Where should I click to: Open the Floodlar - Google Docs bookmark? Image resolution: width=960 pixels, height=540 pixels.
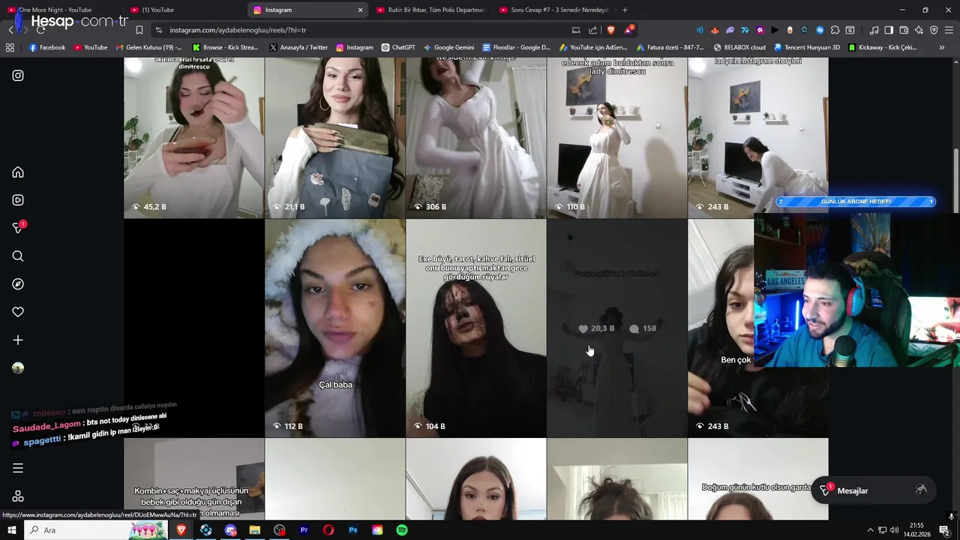517,47
